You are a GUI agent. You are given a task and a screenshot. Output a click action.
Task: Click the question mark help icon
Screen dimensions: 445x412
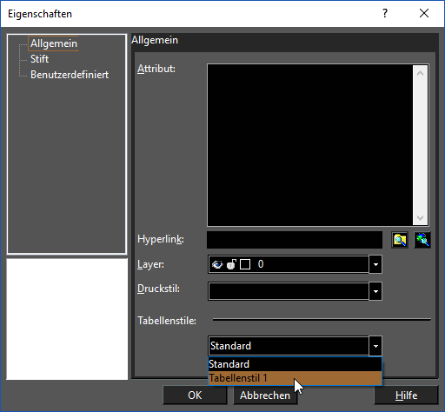click(x=385, y=13)
